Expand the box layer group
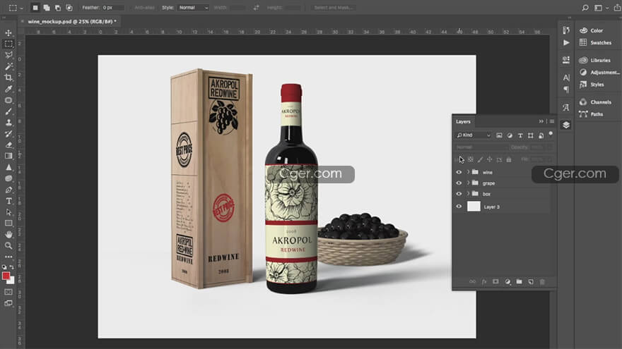The height and width of the screenshot is (349, 622). [468, 194]
